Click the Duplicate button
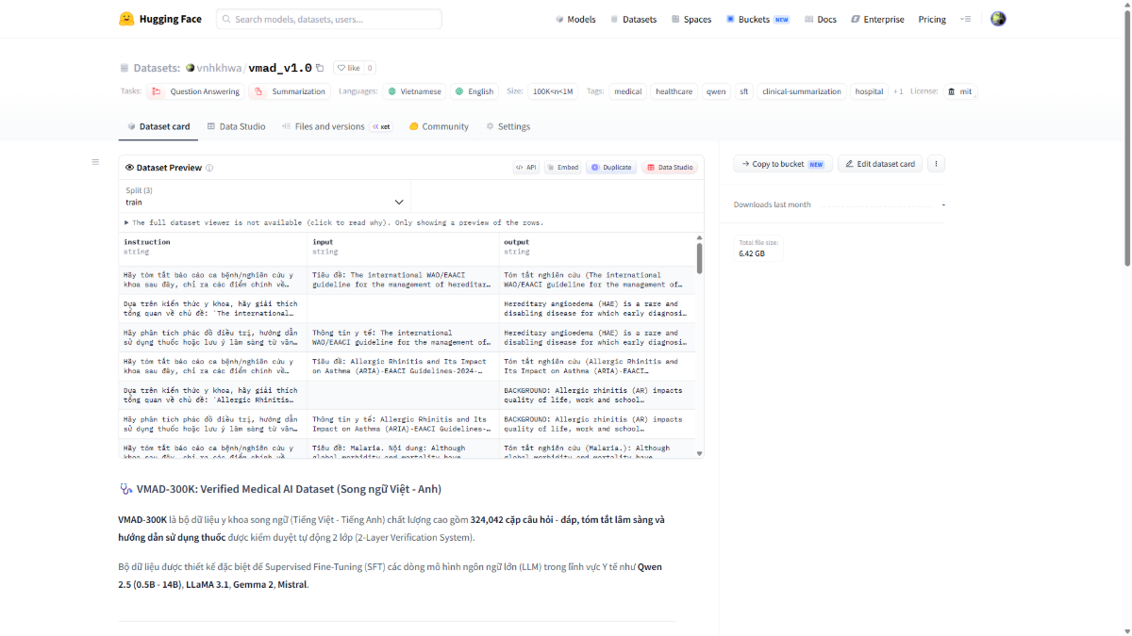This screenshot has width=1132, height=636. point(610,167)
